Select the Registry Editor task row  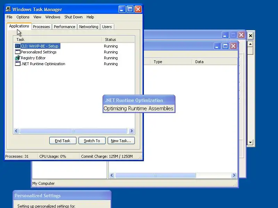74,58
